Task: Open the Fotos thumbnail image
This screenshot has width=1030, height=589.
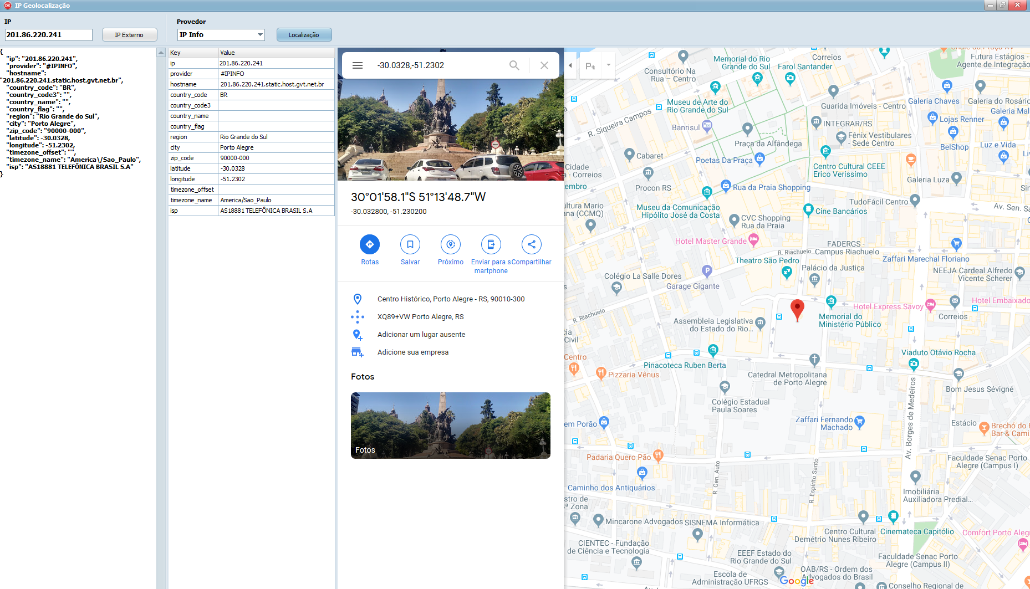Action: pyautogui.click(x=450, y=425)
